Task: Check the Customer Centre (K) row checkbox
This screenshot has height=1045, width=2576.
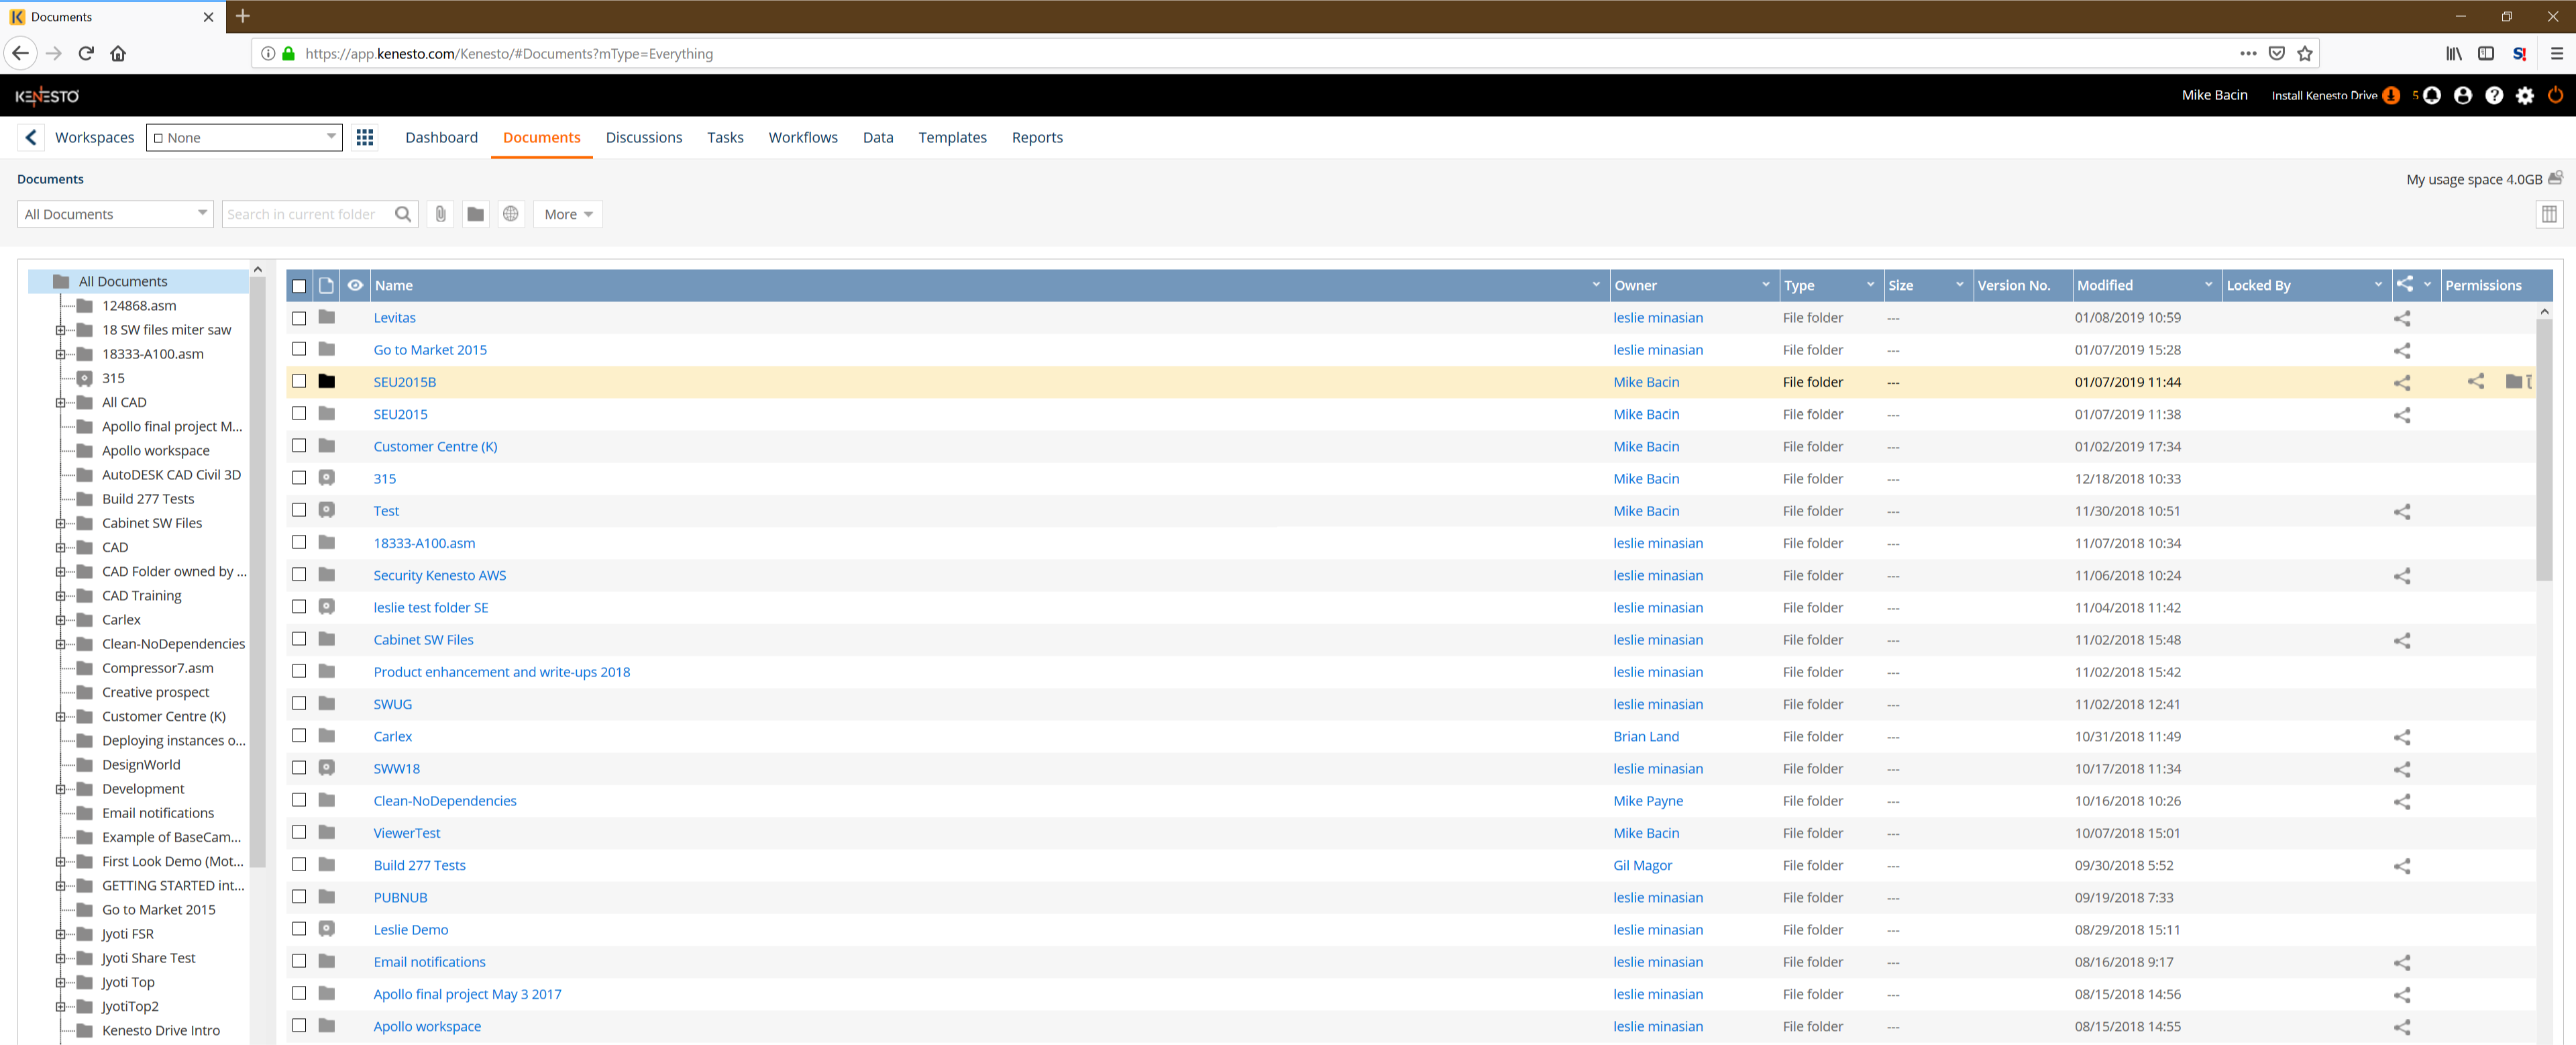Action: 299,446
